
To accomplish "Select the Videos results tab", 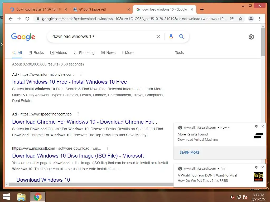I will (x=59, y=53).
